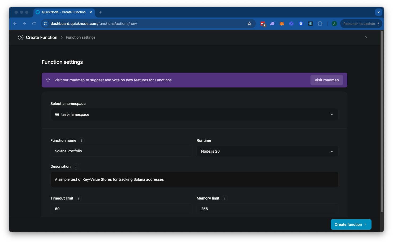Close the Create Function page
Screen dimensions: 393x243
click(366, 37)
